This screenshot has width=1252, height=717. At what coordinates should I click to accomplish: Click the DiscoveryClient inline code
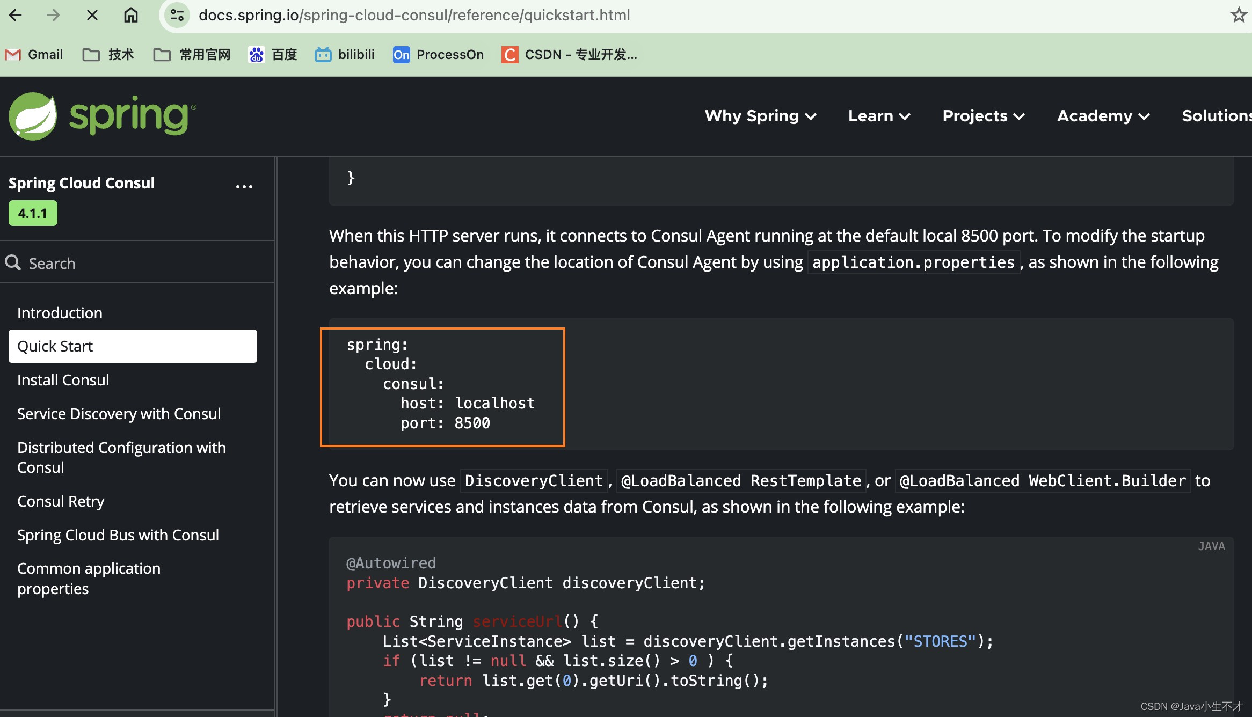click(534, 480)
